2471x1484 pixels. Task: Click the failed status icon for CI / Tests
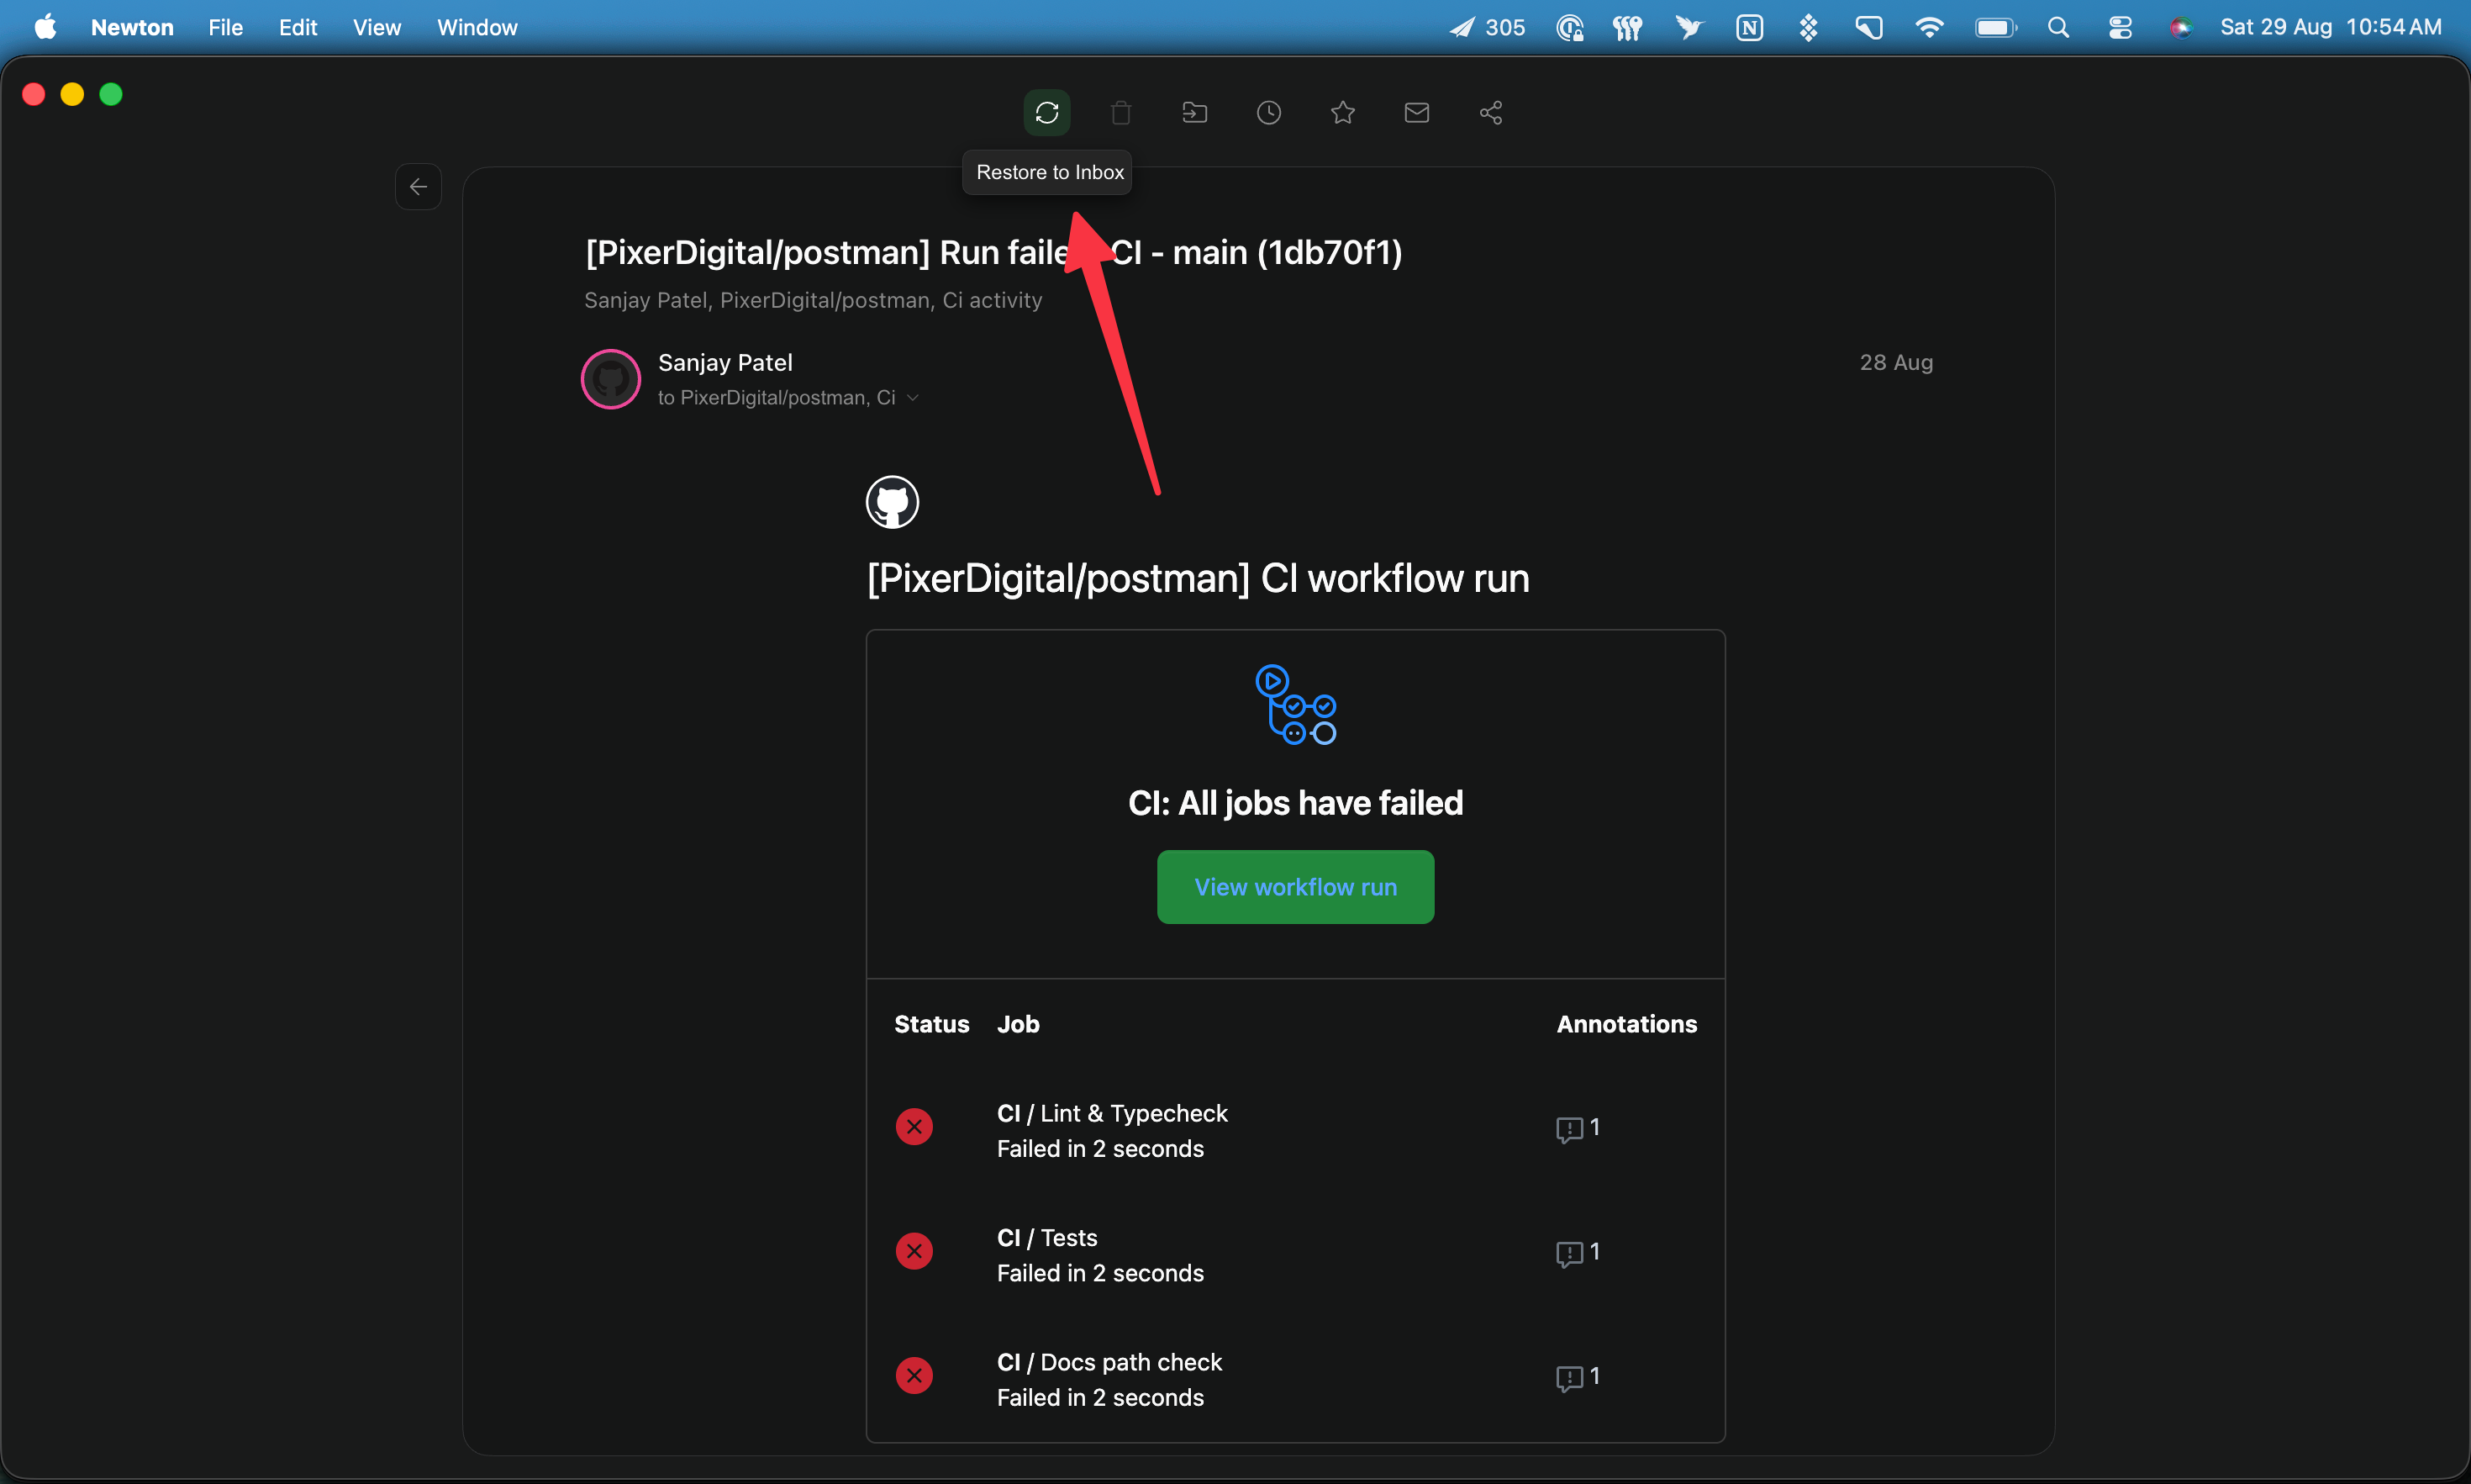(914, 1251)
